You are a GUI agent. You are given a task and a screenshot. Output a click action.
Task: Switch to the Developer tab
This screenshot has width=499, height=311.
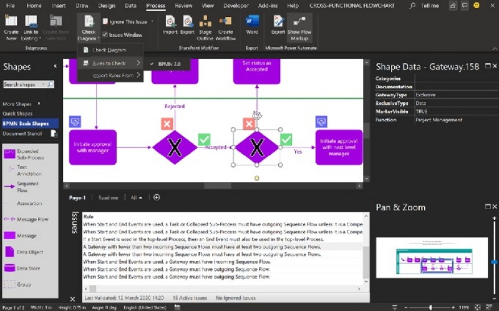pos(237,6)
